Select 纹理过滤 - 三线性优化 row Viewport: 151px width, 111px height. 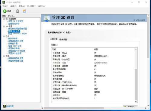pos(93,82)
